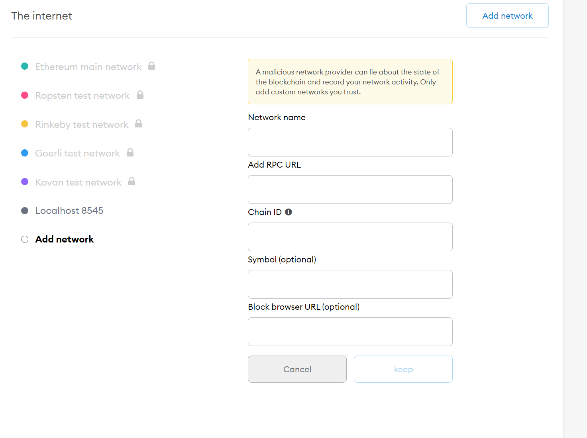
Task: Focus the Network name input field
Action: [x=350, y=142]
